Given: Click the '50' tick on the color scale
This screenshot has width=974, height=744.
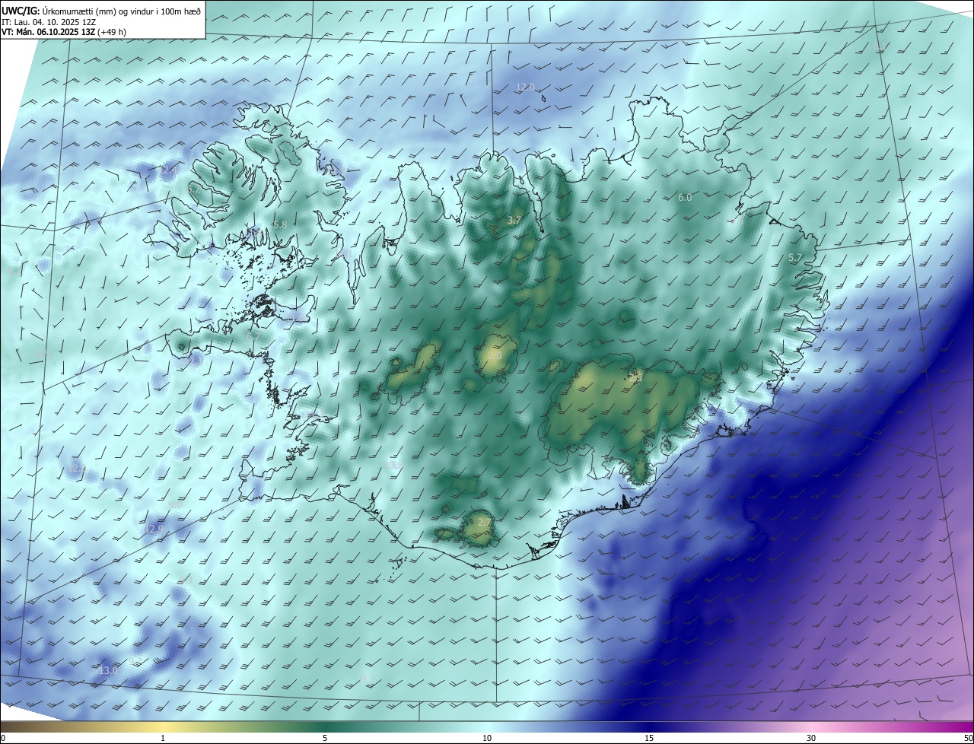Looking at the screenshot, I should 968,738.
